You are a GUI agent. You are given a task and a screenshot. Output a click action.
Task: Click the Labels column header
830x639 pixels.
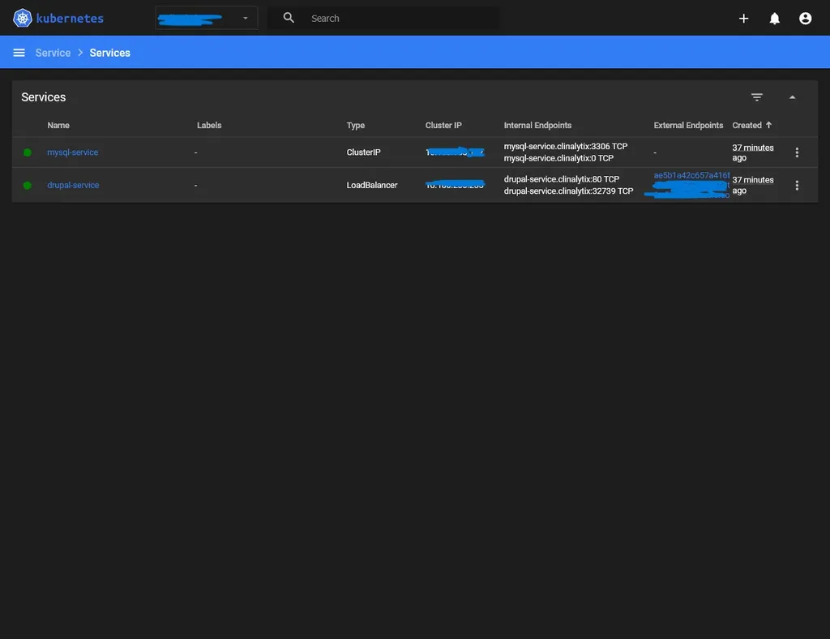209,126
